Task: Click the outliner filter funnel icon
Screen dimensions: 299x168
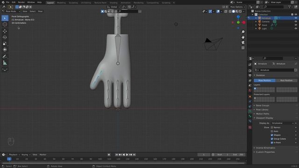Action: tap(290, 7)
